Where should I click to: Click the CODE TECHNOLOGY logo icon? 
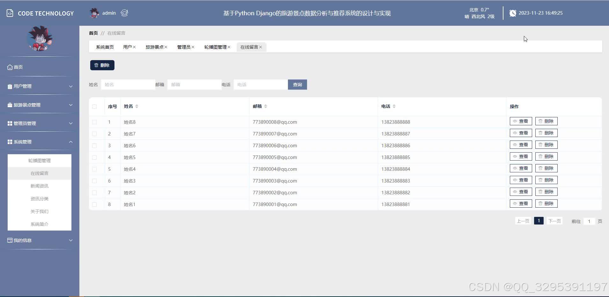click(10, 13)
